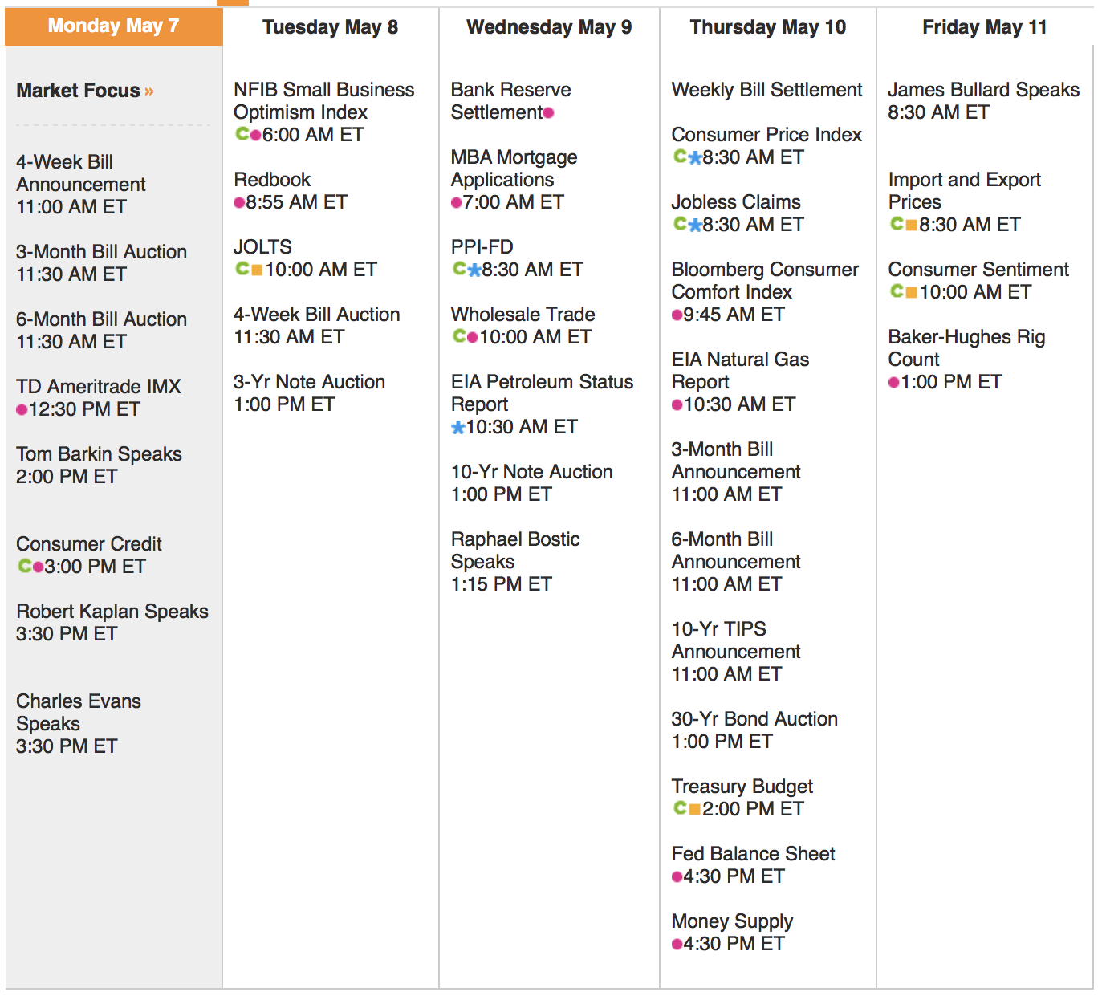Click pink dot next to TD Ameritrade IMX
Screen dimensions: 1106x1000
(22, 409)
